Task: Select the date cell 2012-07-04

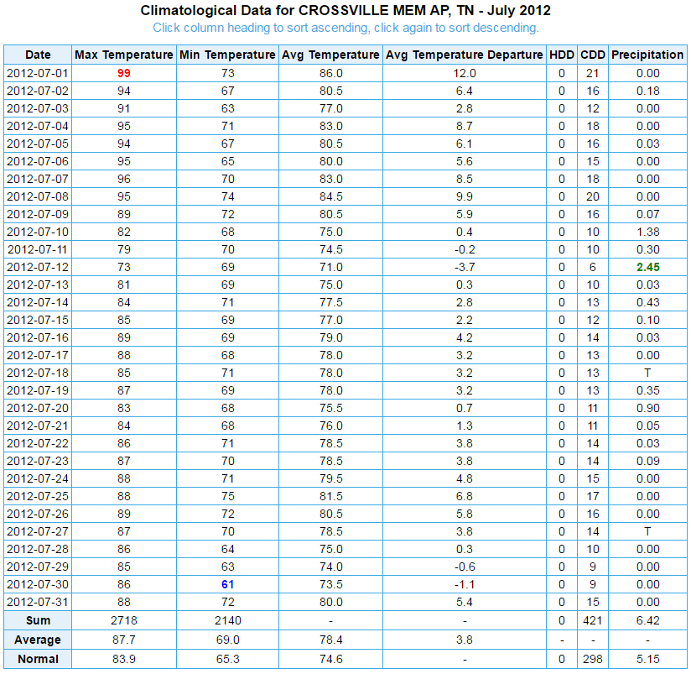Action: click(x=38, y=126)
